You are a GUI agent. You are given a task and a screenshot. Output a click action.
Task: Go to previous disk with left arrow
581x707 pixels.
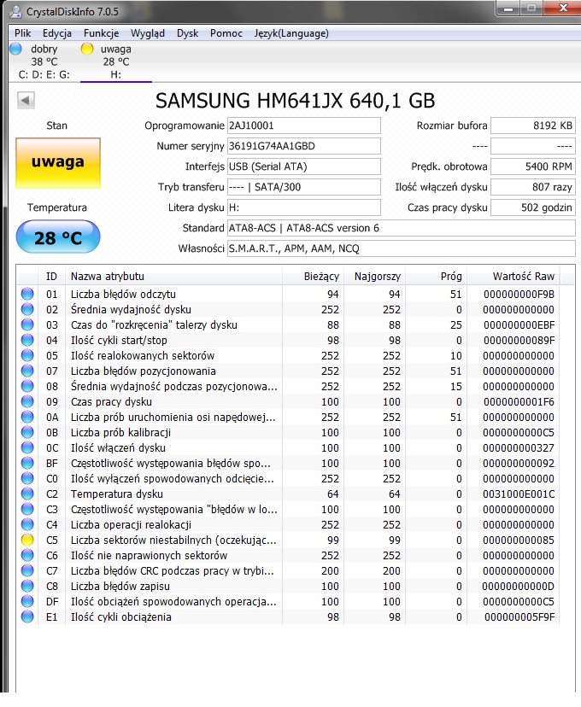[26, 100]
